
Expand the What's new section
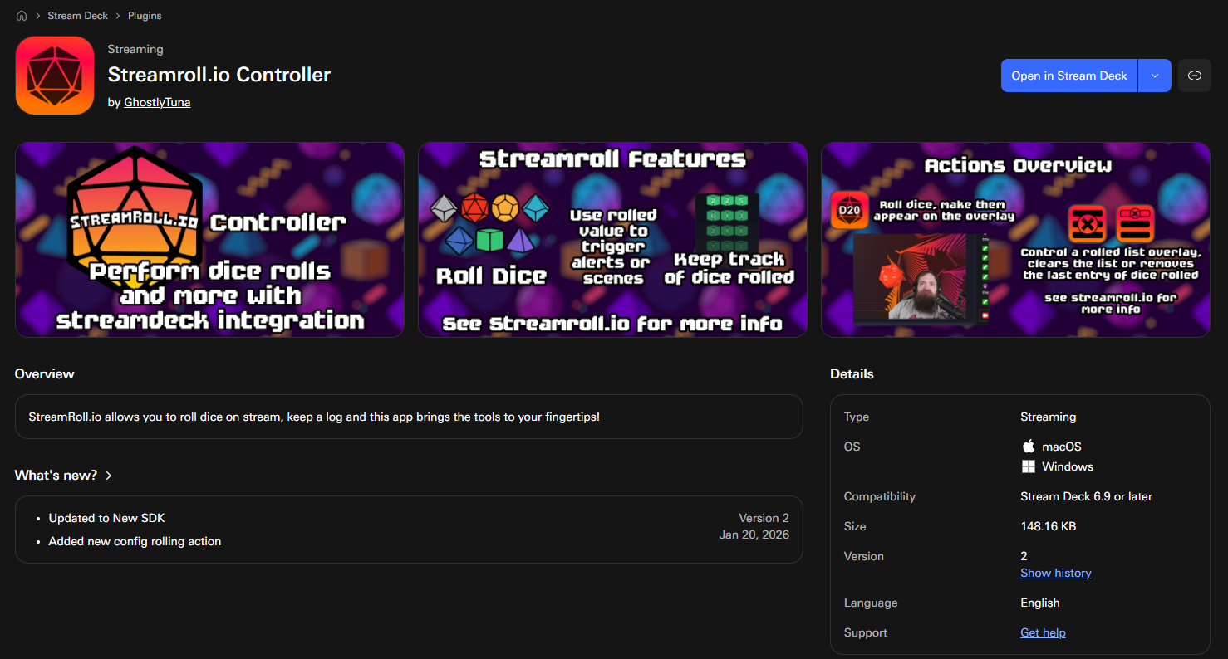click(64, 475)
